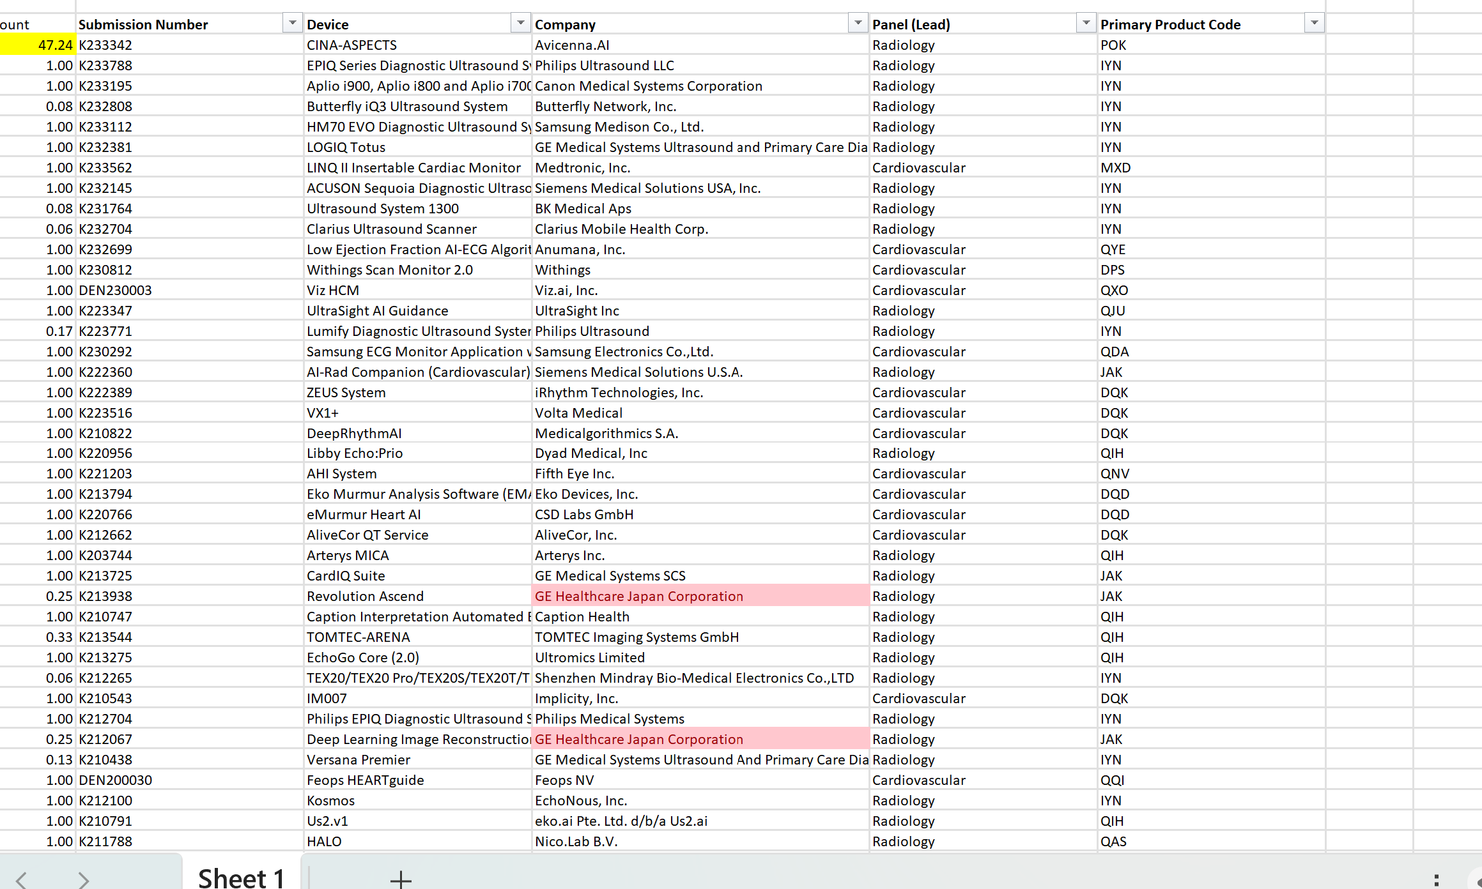Screen dimensions: 1482x889
Task: Select the Samsung Electronics Co.,Ltd. cell
Action: coord(700,351)
